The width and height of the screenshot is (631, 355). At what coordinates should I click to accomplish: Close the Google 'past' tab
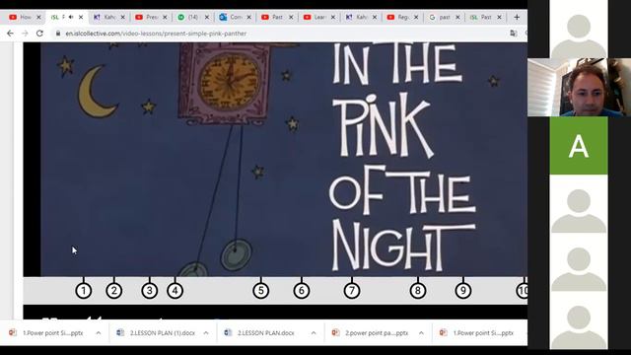pyautogui.click(x=457, y=17)
